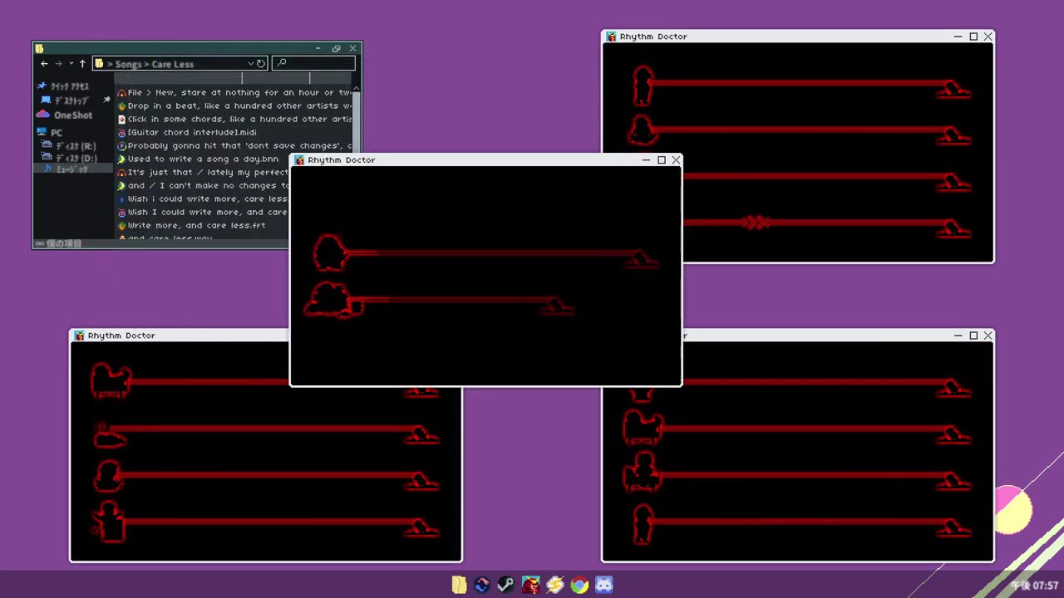The height and width of the screenshot is (598, 1064).
Task: Close the file explorer window
Action: pos(352,48)
